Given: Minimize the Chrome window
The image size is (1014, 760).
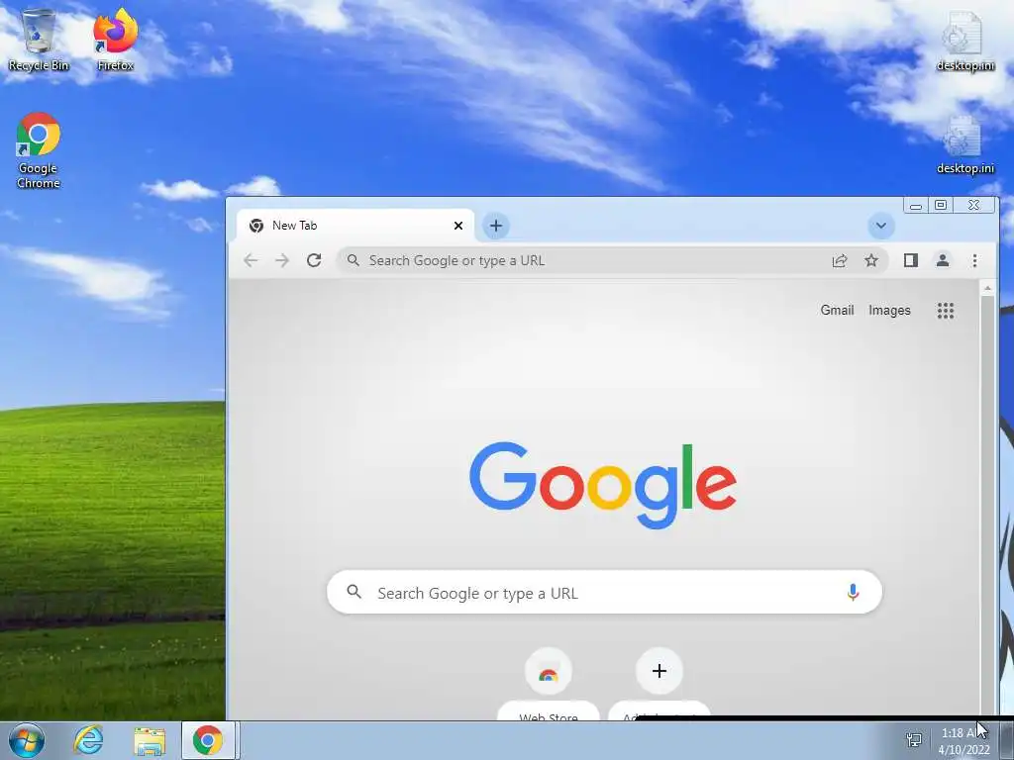Looking at the screenshot, I should click(916, 206).
